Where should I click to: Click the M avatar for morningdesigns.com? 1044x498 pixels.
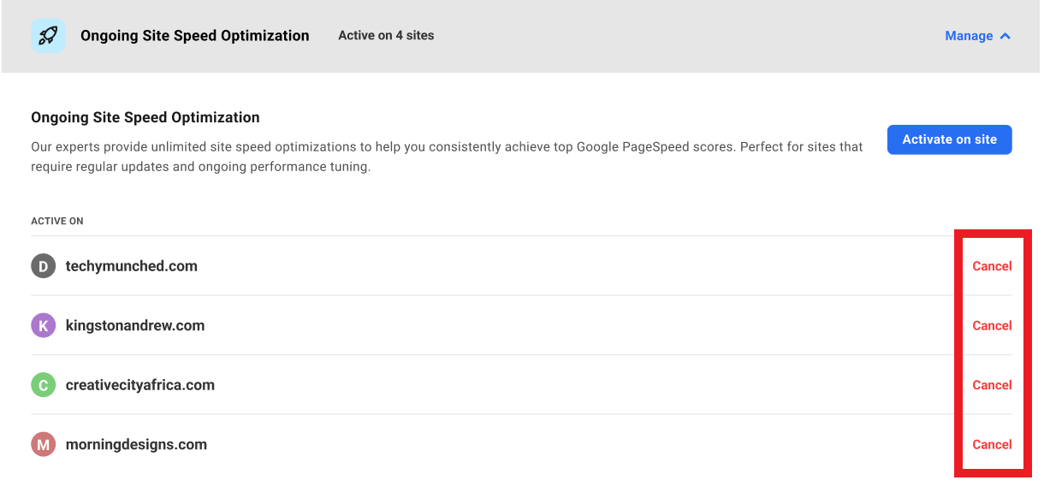coord(44,444)
